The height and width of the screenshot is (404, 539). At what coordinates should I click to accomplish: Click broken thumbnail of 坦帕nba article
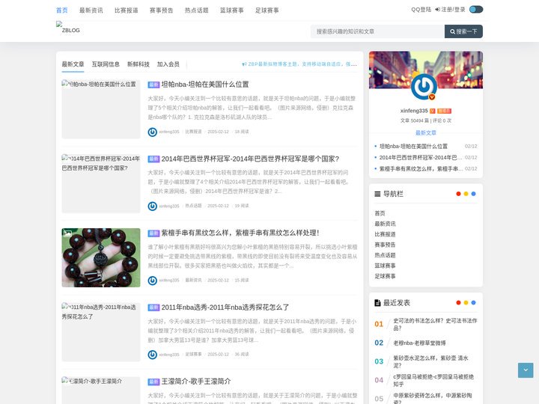click(x=101, y=109)
